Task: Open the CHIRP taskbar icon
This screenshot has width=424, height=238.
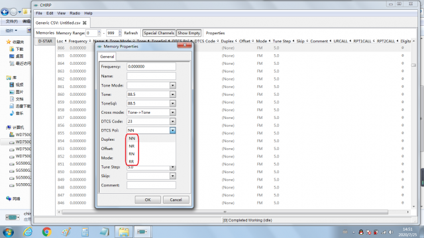Action: tap(142, 232)
